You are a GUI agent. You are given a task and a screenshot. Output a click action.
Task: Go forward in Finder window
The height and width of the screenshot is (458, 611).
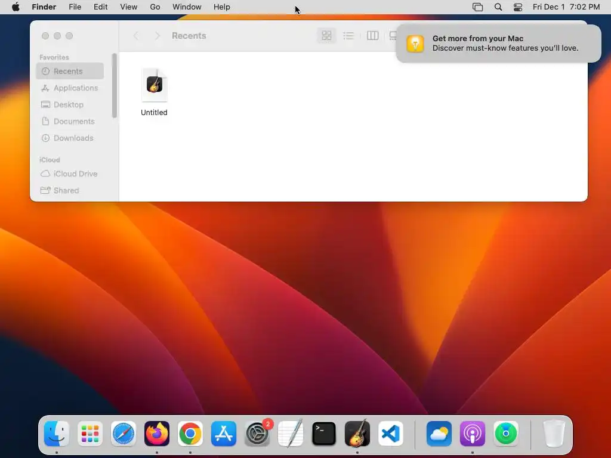click(158, 36)
